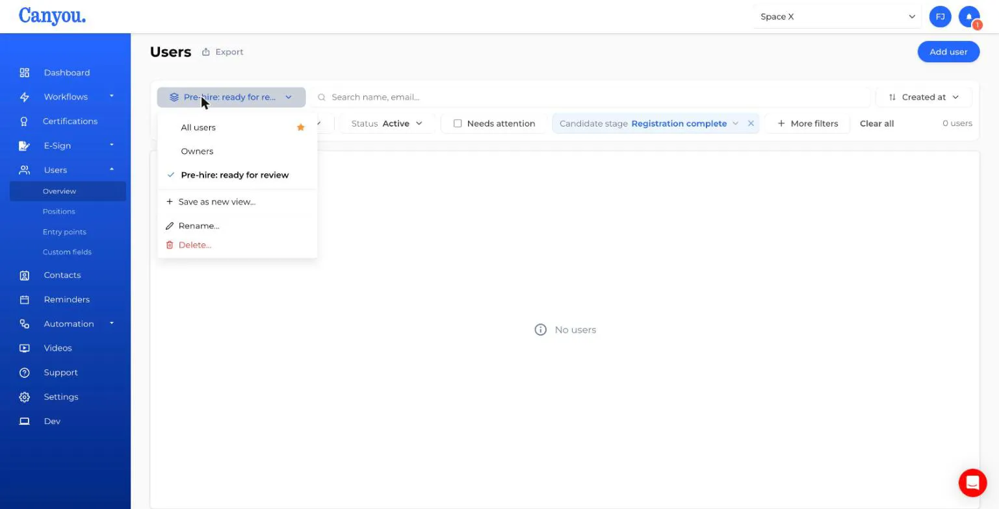The width and height of the screenshot is (999, 509).
Task: Click the Users people icon
Action: 24,170
